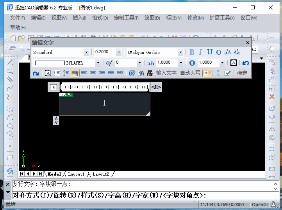
Task: Open the Standard text style dropdown
Action: [x=86, y=52]
